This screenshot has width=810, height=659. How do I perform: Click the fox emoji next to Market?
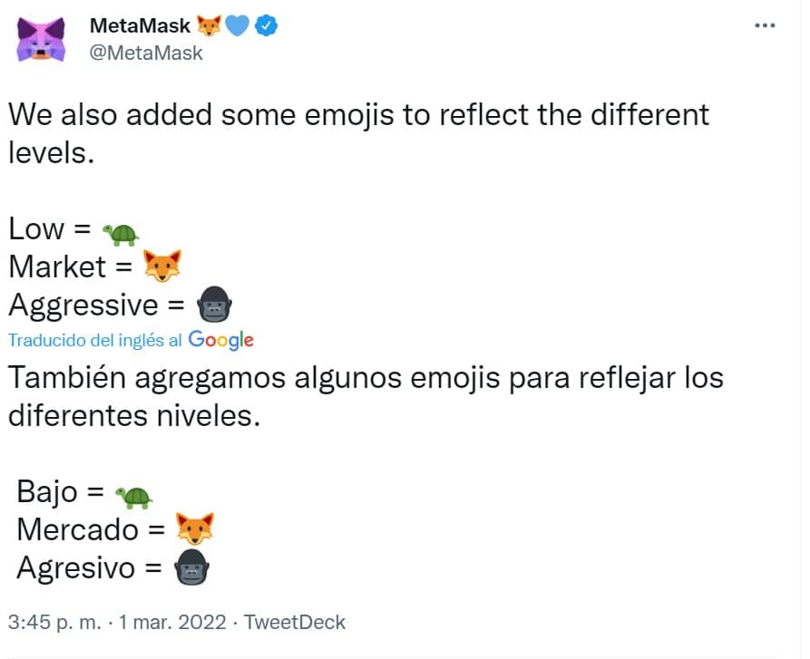pyautogui.click(x=162, y=266)
